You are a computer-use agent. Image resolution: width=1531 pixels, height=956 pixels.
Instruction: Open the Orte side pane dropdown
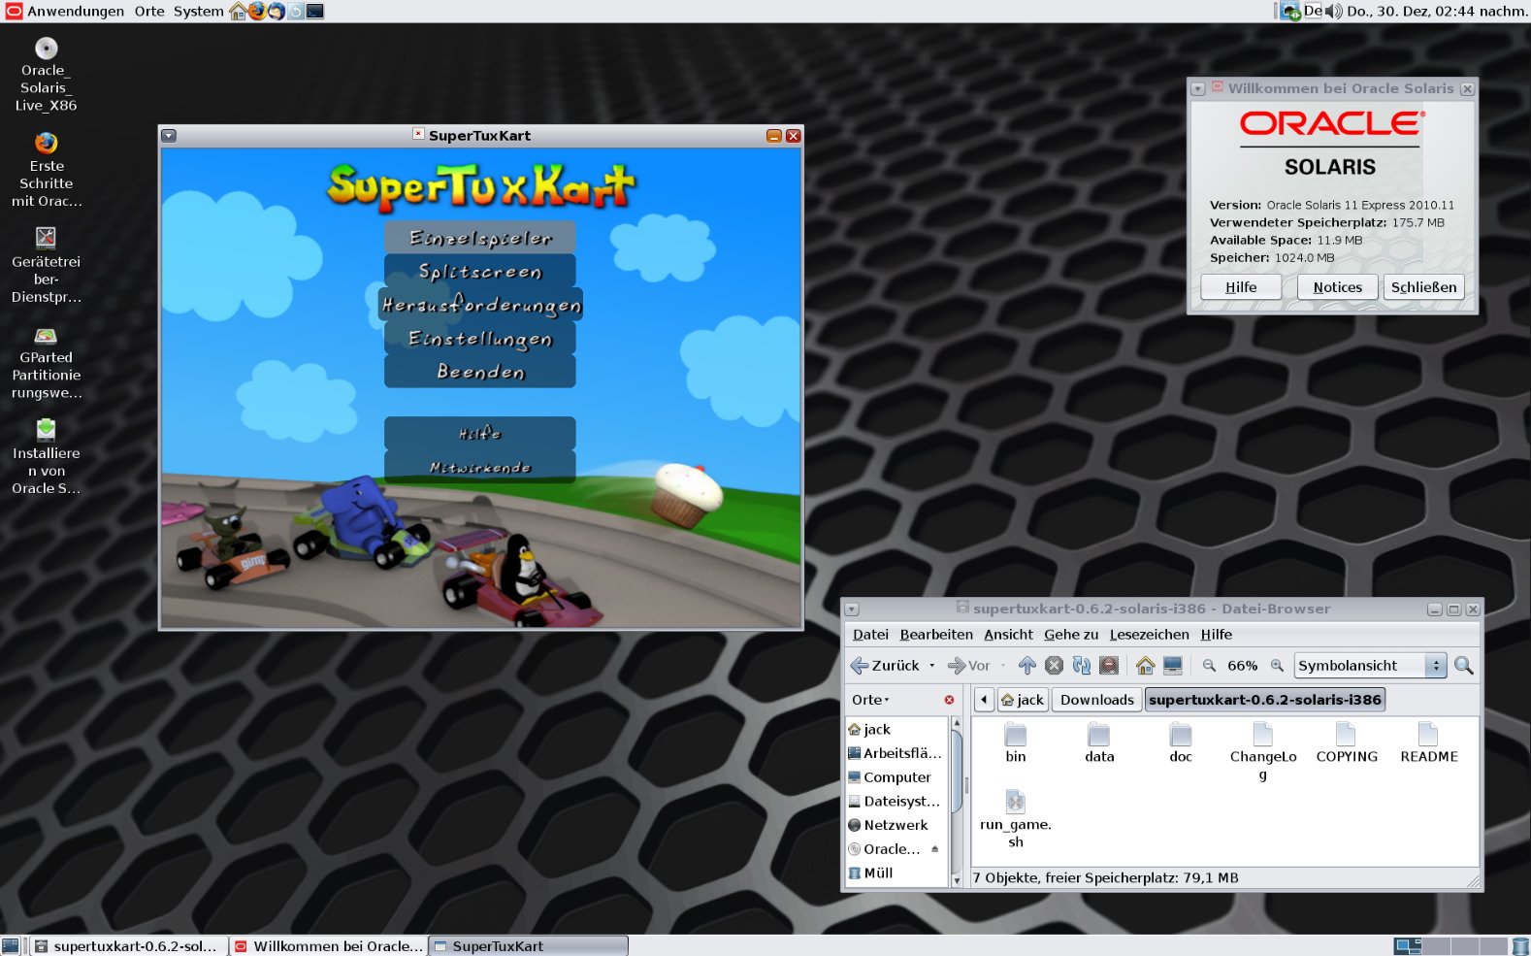[870, 700]
